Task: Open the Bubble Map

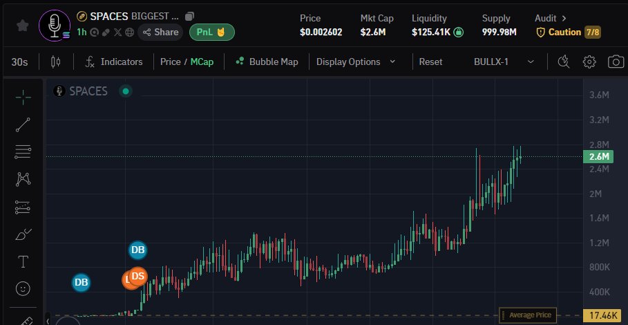Action: point(267,62)
